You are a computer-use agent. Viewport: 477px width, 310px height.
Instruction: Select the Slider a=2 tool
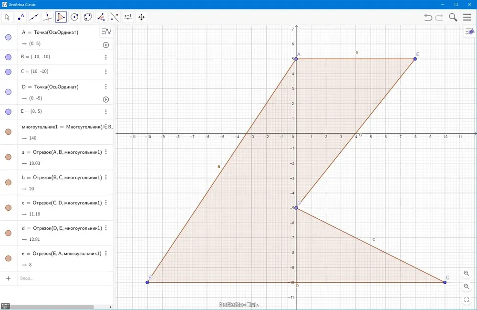point(128,17)
